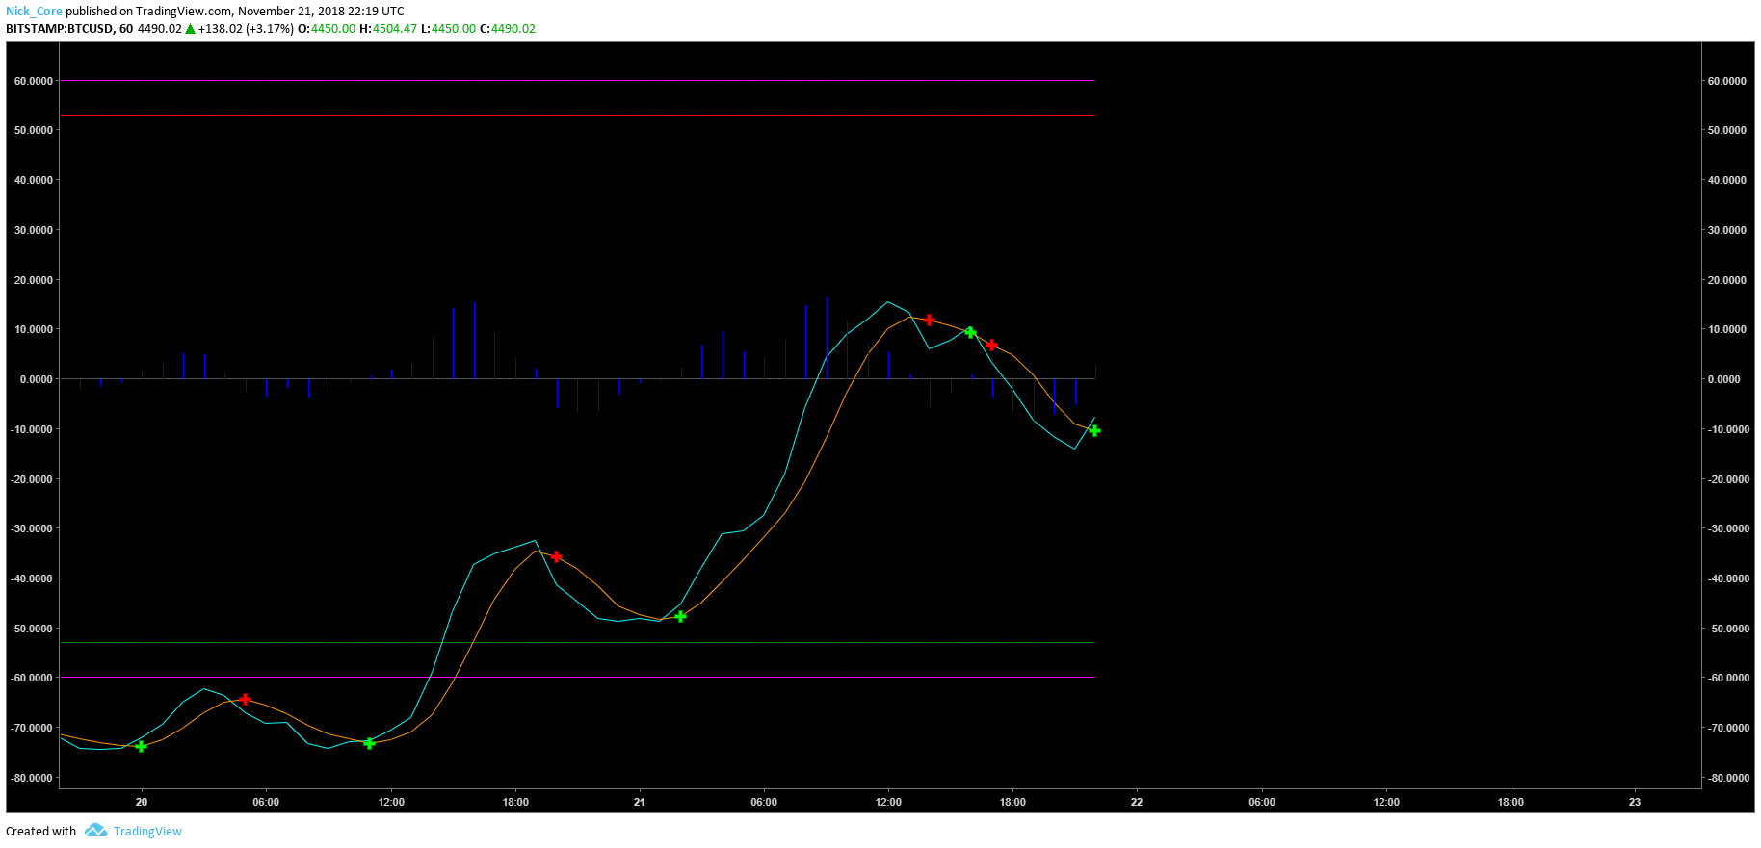Click the green up-arrow change indicator

click(190, 29)
